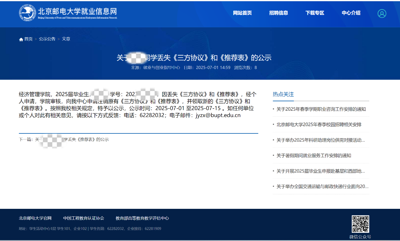Viewport: 400px width, 241px height.
Task: Open the 招聘信息 menu item
Action: tap(278, 13)
